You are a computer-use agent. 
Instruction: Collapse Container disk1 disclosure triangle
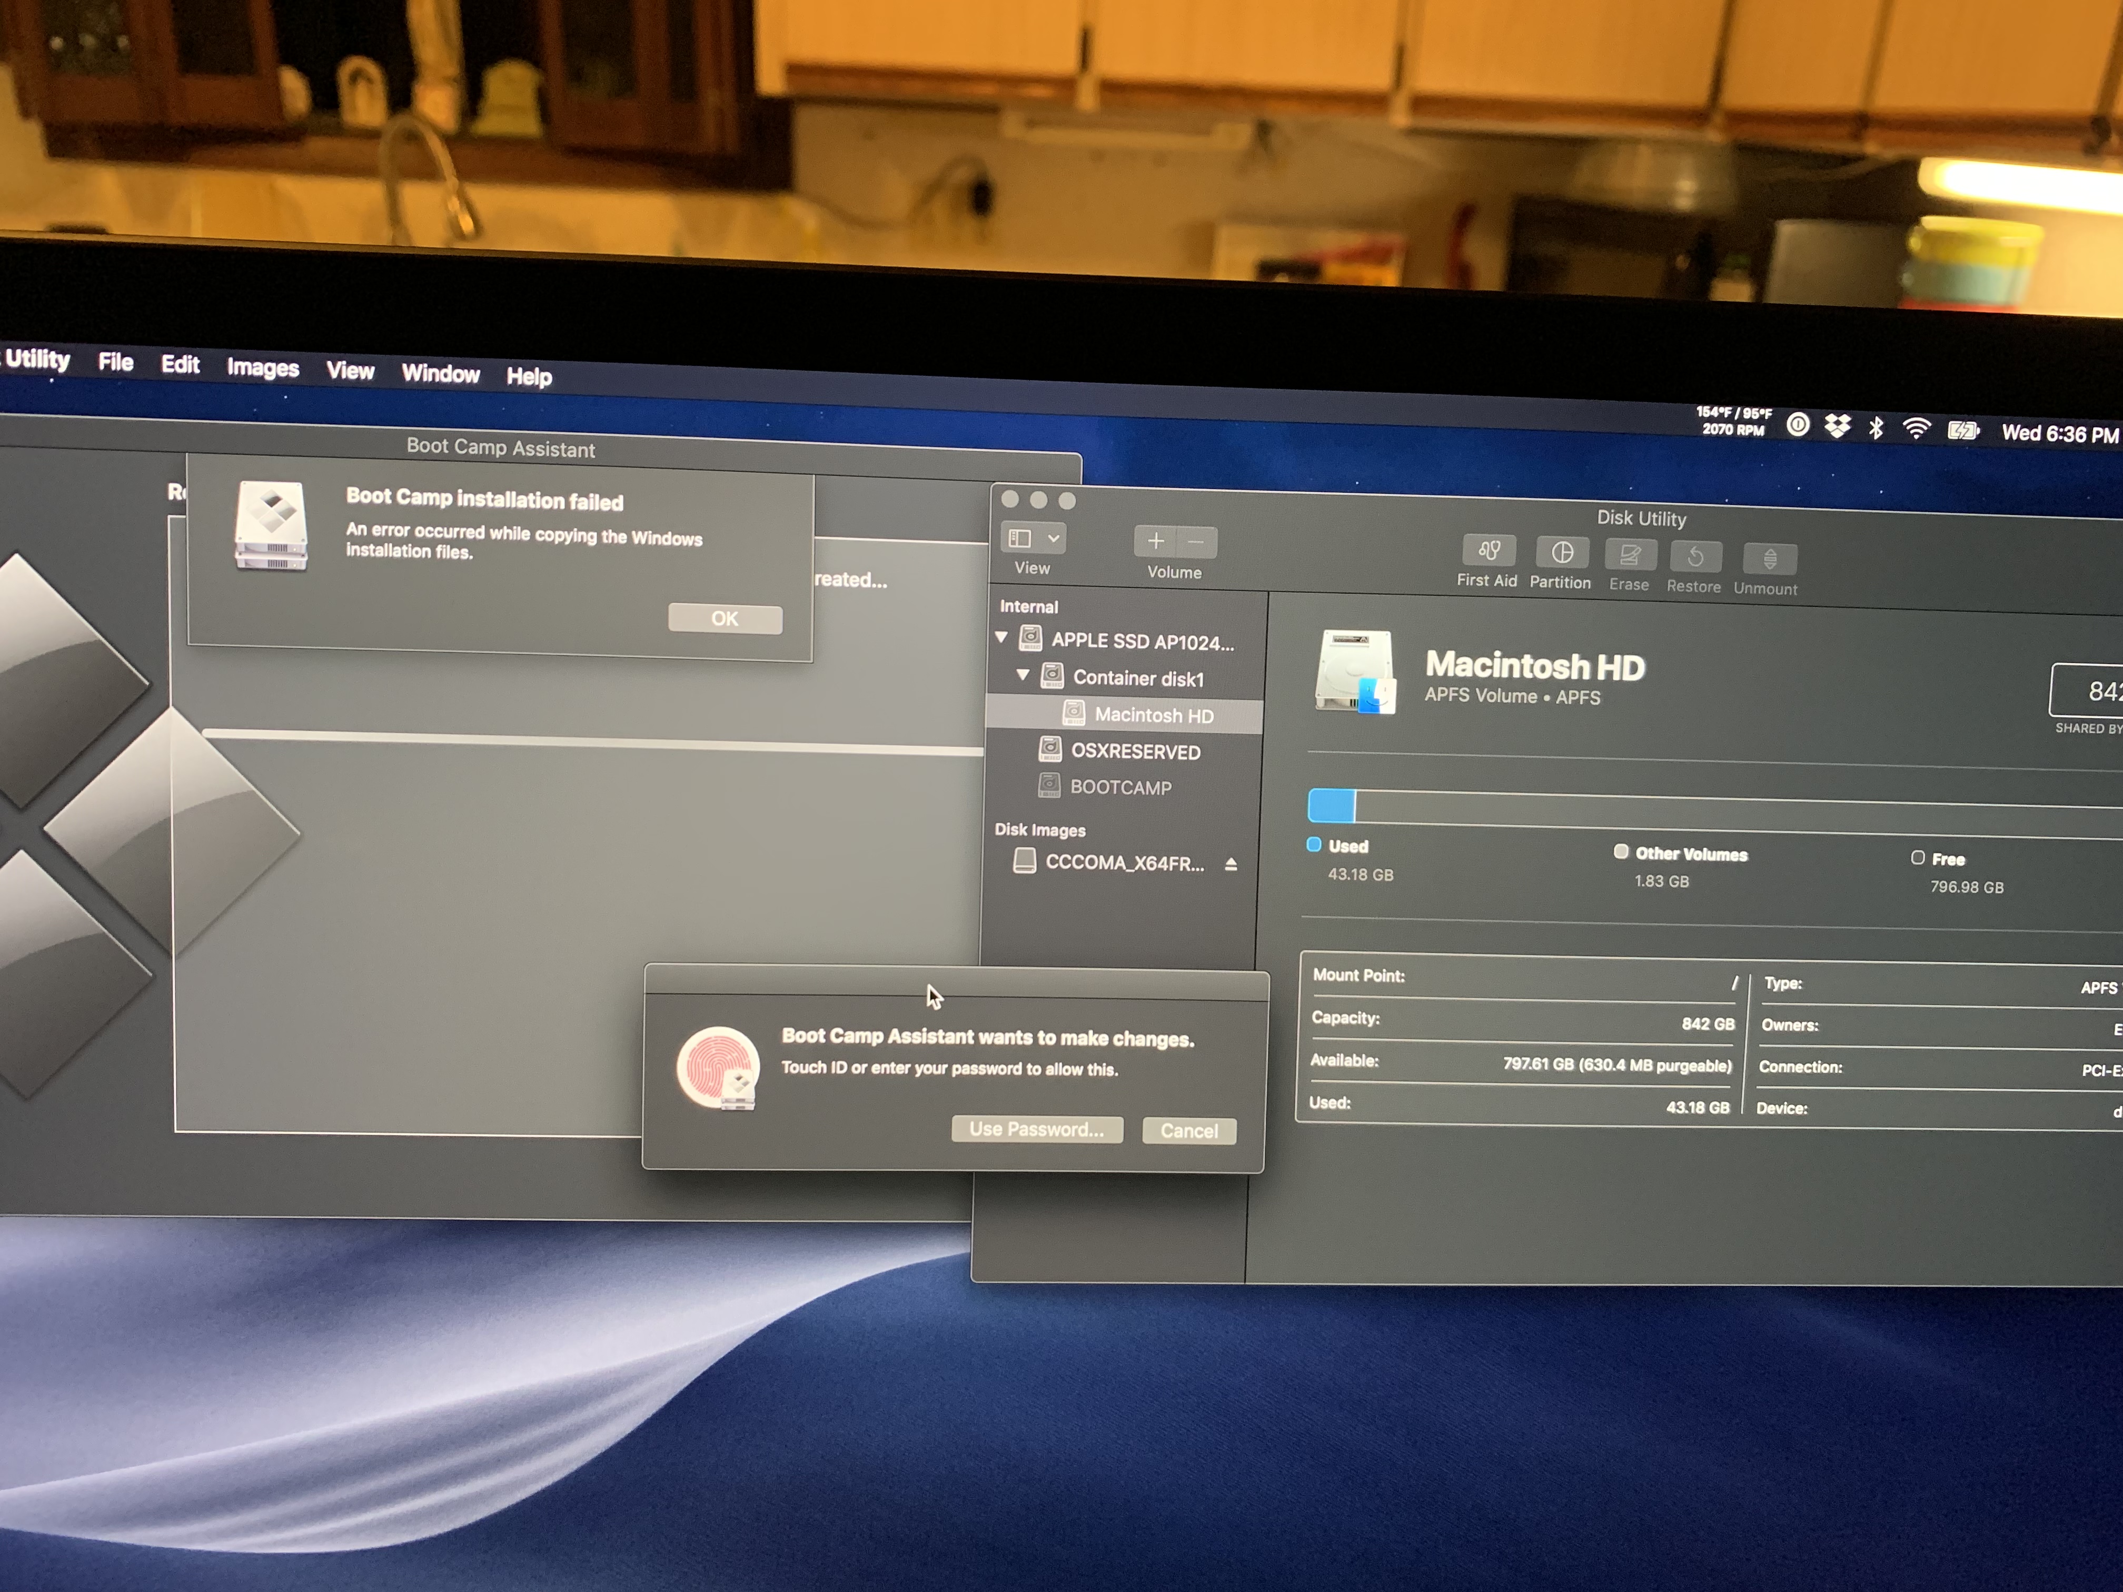[x=1023, y=675]
